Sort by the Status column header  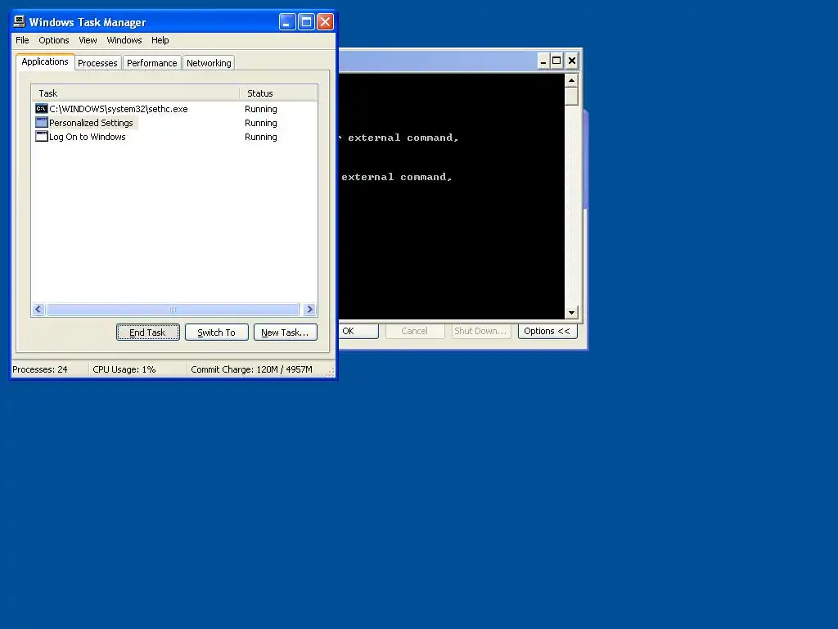[x=278, y=93]
